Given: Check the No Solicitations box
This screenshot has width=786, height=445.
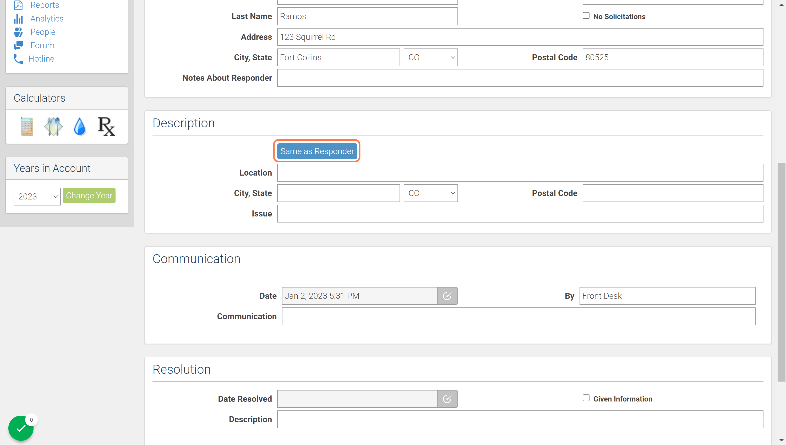Looking at the screenshot, I should click(586, 15).
